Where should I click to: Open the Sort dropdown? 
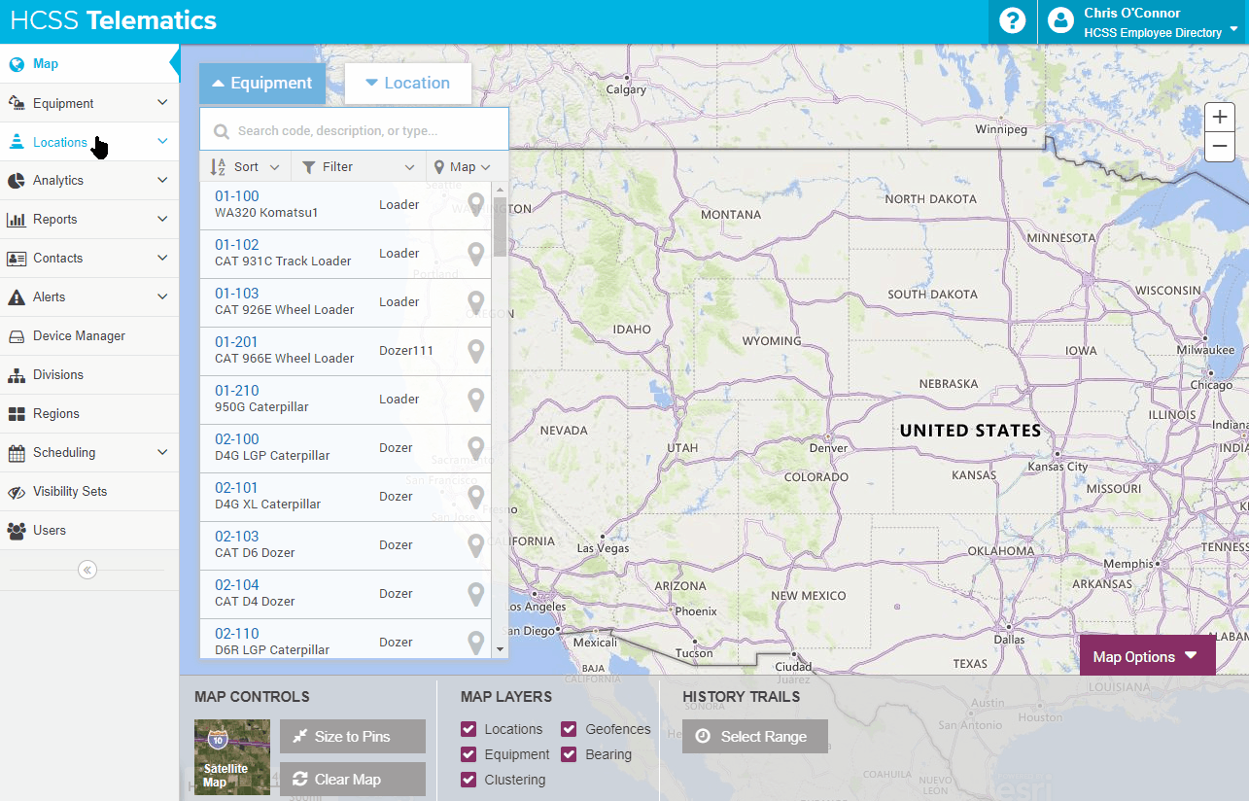coord(243,166)
